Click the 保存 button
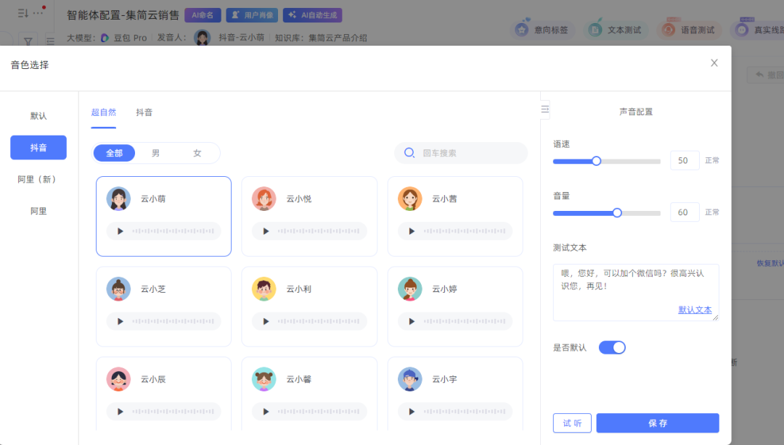The height and width of the screenshot is (445, 784). click(x=658, y=423)
